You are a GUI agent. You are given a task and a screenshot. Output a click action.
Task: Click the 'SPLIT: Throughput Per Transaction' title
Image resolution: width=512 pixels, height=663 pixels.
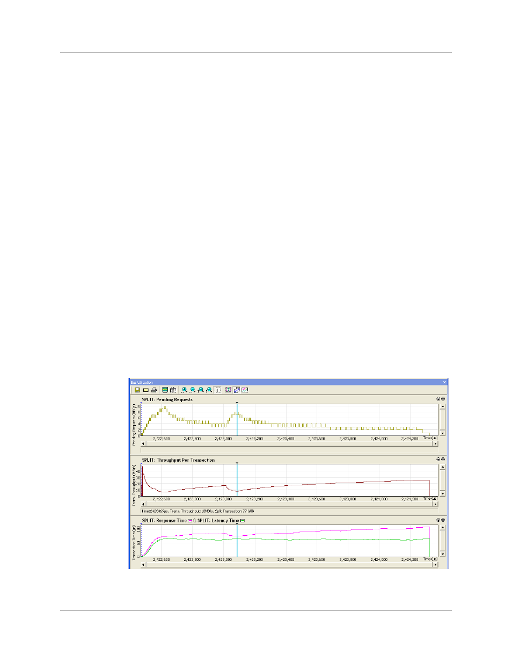(178, 460)
